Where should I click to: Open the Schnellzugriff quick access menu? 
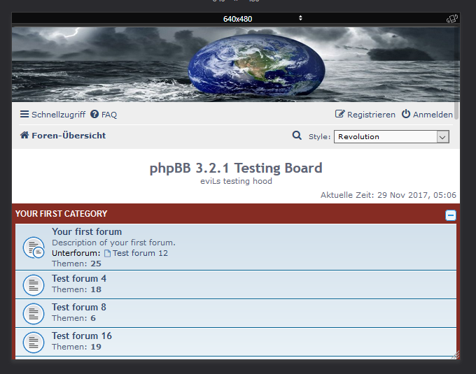point(52,115)
